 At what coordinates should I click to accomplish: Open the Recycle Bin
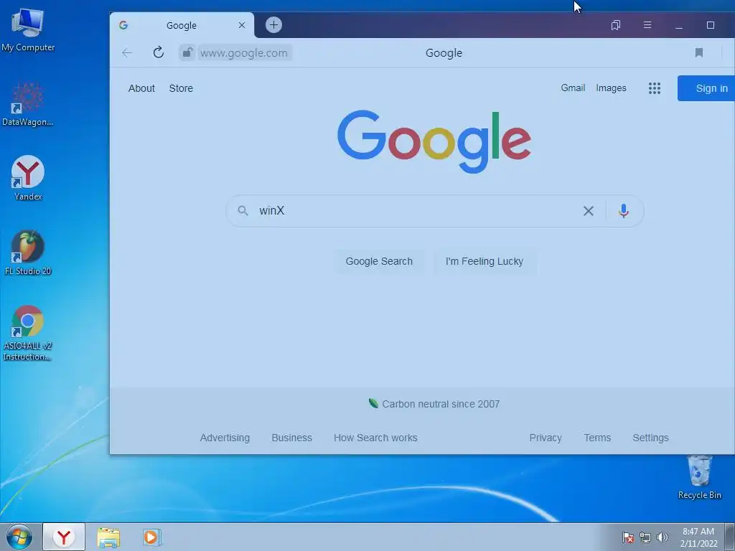pyautogui.click(x=699, y=477)
